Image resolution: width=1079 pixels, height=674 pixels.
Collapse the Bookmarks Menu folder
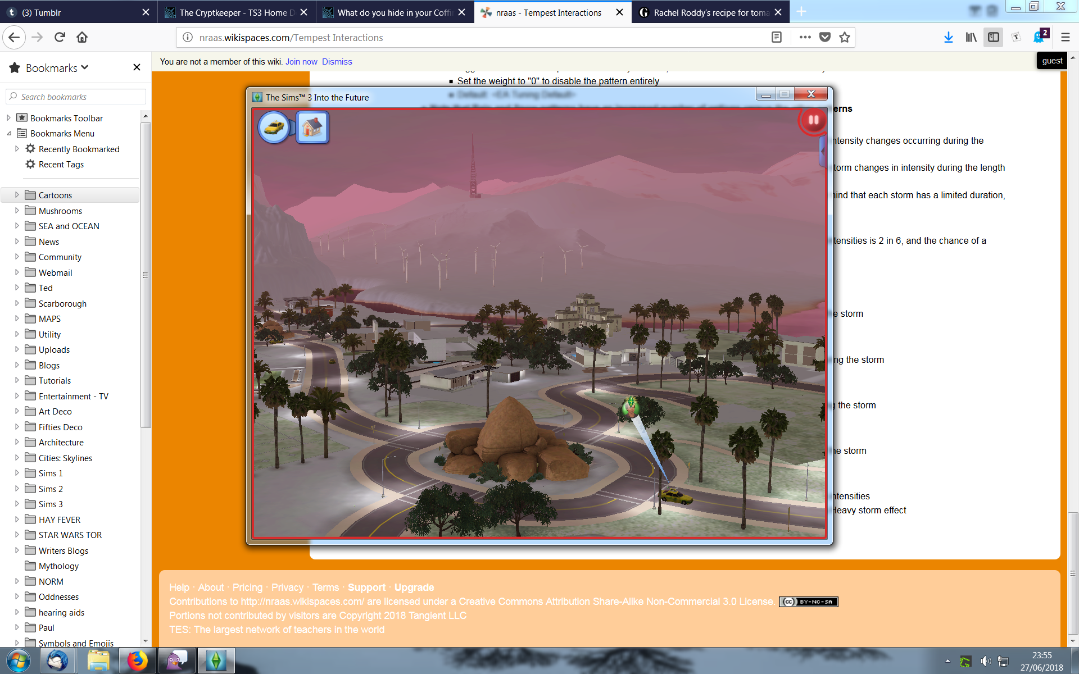8,134
